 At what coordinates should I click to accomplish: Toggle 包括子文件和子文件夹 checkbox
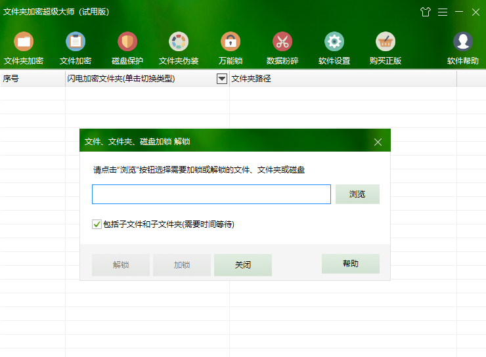[x=97, y=224]
